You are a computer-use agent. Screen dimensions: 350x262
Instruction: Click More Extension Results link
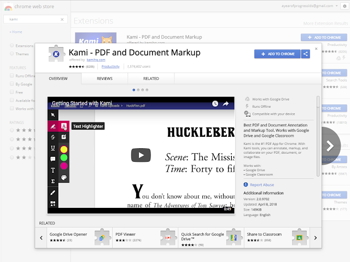pyautogui.click(x=325, y=24)
